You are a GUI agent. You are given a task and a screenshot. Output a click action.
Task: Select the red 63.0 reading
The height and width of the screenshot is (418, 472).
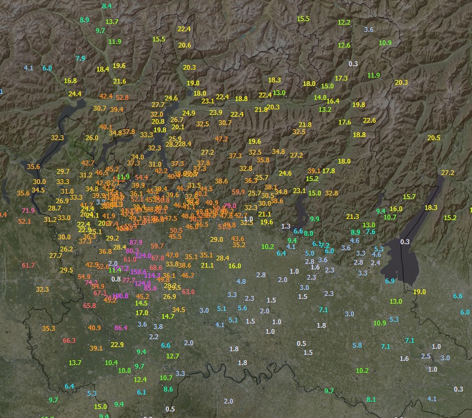click(x=188, y=292)
